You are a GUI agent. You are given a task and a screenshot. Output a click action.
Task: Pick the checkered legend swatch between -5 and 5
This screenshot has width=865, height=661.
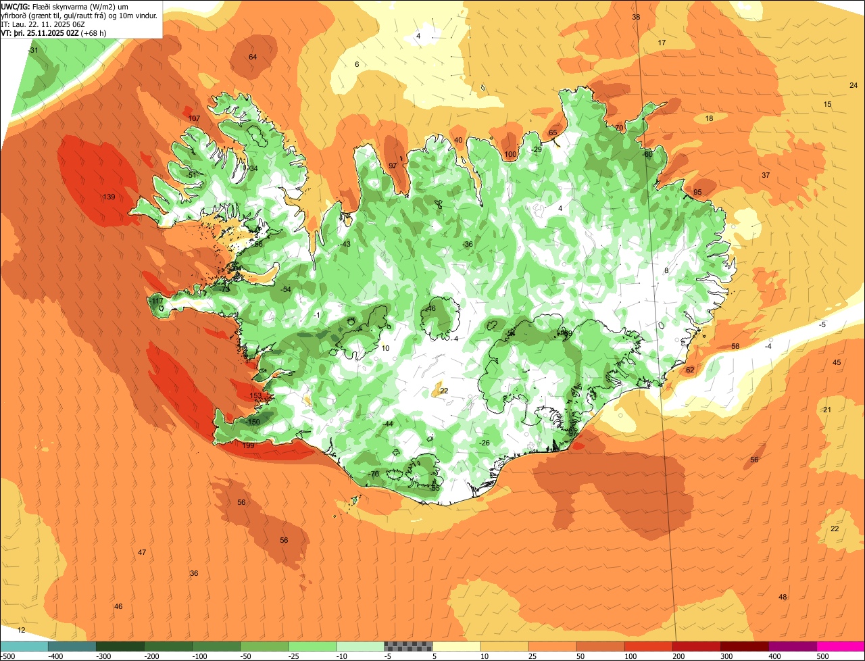(x=408, y=646)
